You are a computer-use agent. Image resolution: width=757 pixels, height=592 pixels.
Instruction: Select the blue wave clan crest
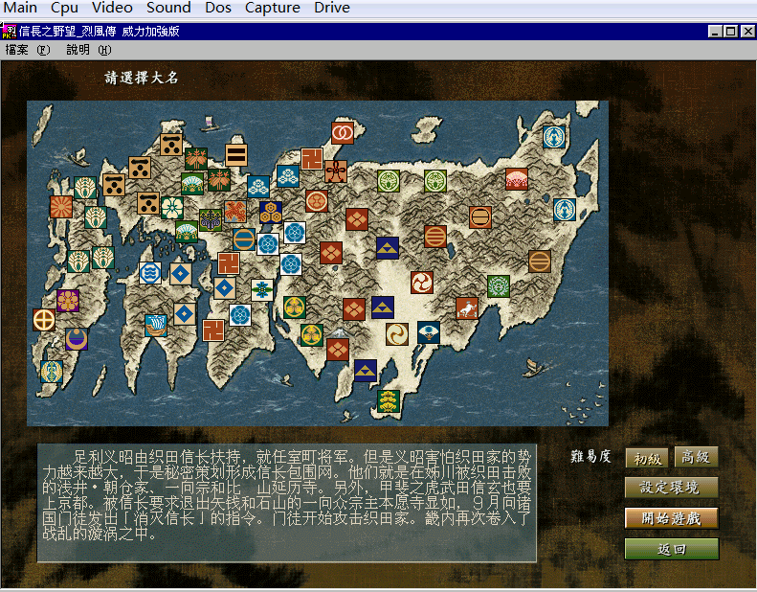(150, 273)
